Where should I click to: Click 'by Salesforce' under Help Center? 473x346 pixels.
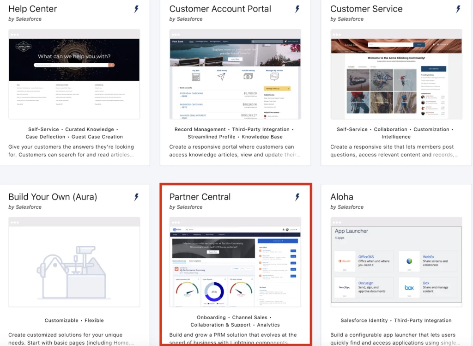coord(25,19)
